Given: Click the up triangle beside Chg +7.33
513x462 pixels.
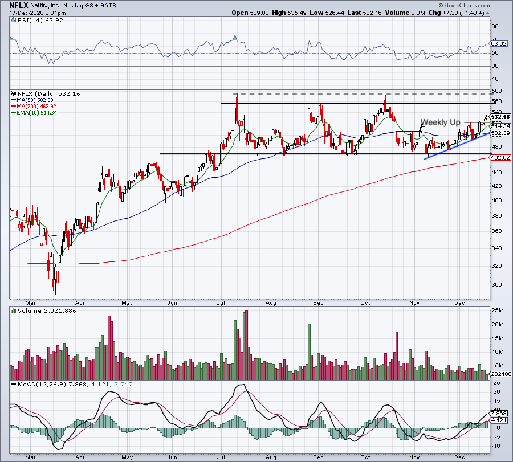Looking at the screenshot, I should pyautogui.click(x=487, y=13).
